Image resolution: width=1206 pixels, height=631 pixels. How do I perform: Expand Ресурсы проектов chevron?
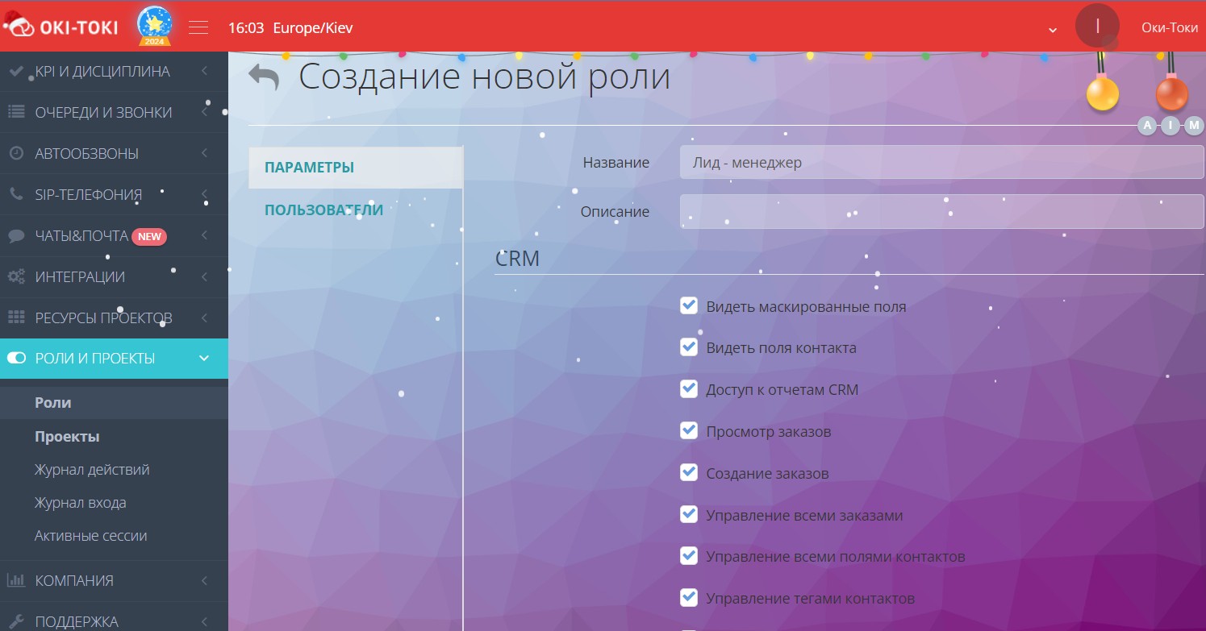[204, 318]
